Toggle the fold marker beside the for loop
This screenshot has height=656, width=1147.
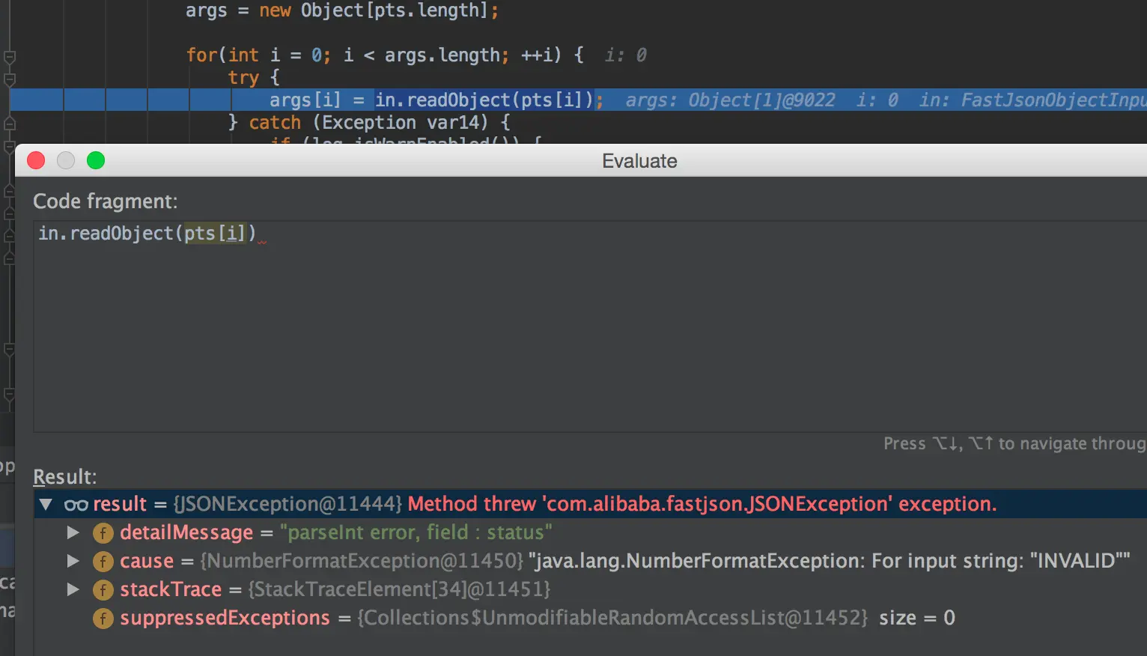[10, 56]
